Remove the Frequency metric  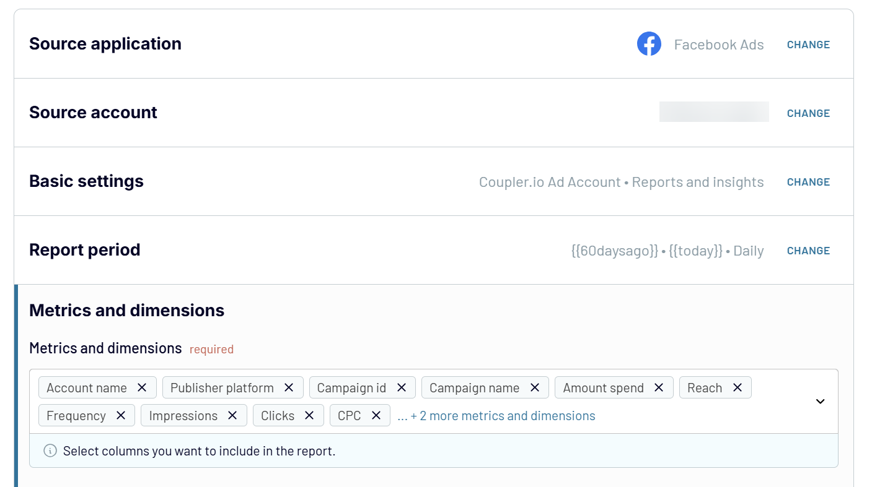point(121,415)
